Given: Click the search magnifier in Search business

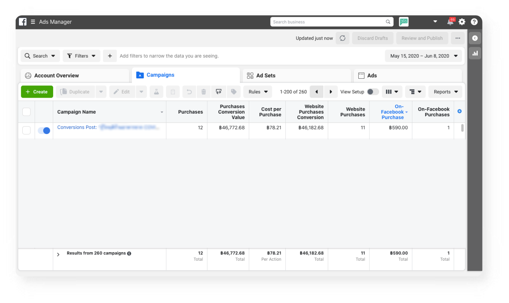Looking at the screenshot, I should pyautogui.click(x=388, y=22).
